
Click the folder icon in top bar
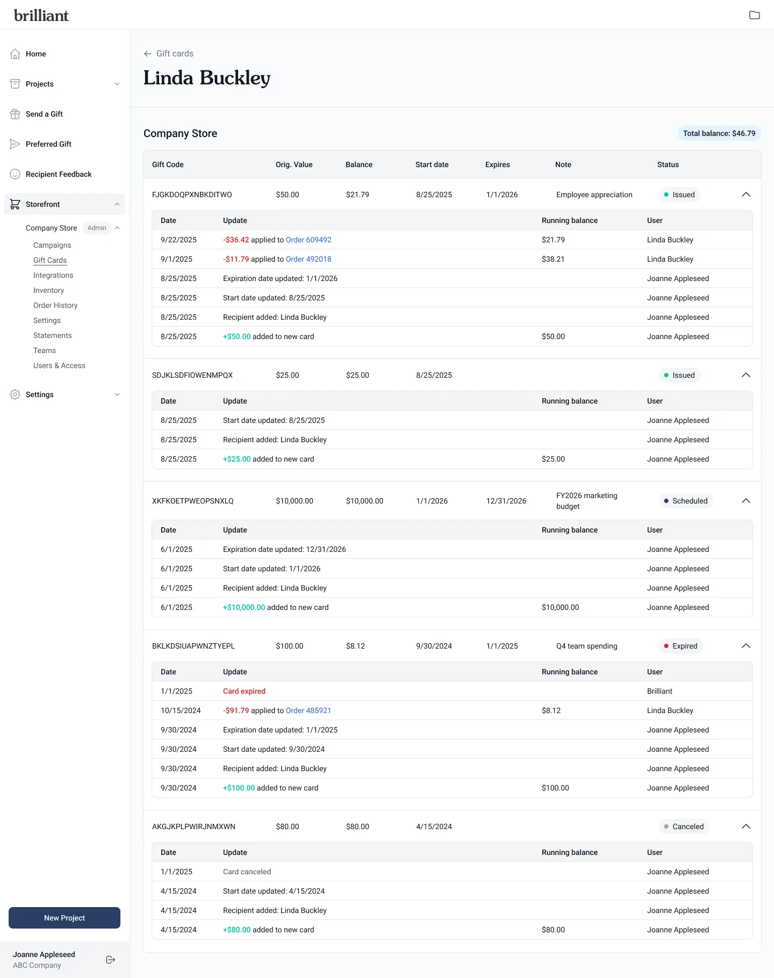754,15
